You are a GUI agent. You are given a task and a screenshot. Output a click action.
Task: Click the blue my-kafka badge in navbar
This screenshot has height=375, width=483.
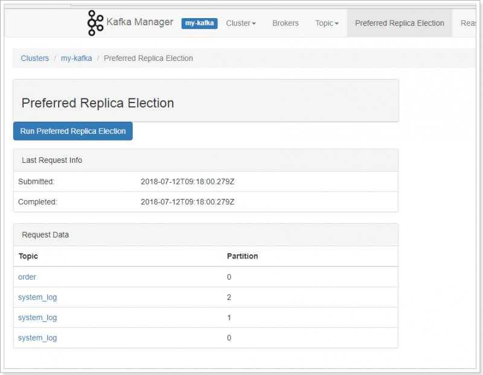(199, 24)
